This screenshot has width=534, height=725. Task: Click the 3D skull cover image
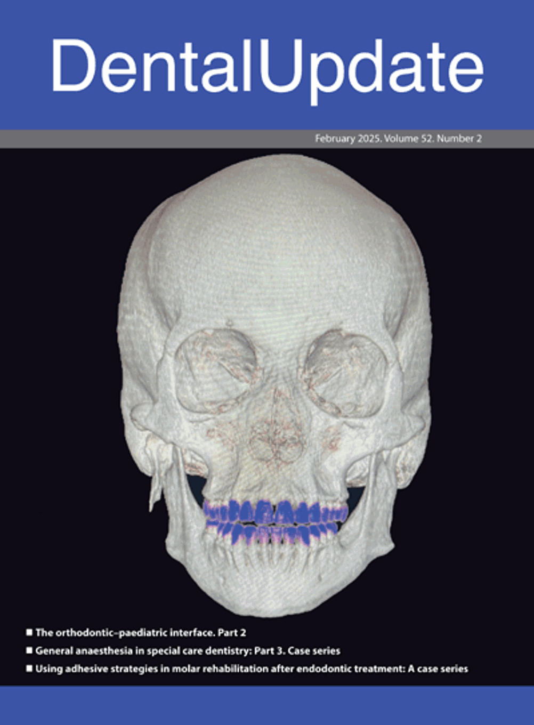[273, 385]
